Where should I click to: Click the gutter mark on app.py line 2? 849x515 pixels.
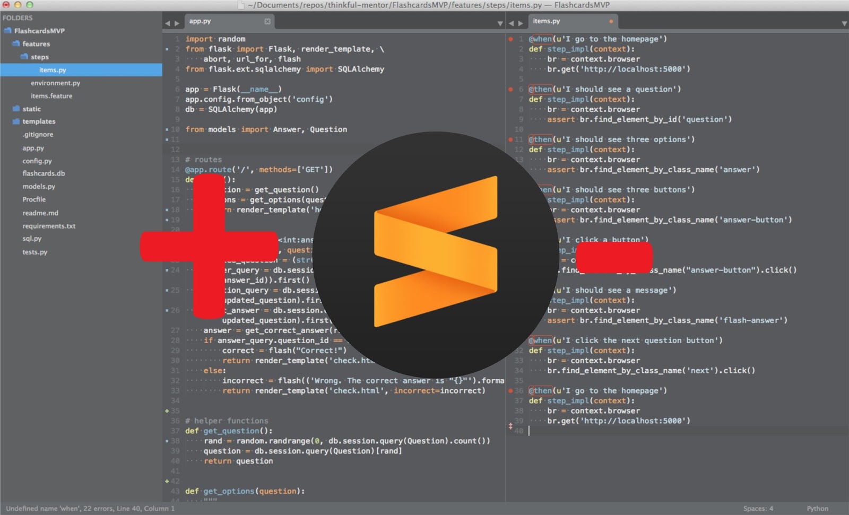[167, 49]
